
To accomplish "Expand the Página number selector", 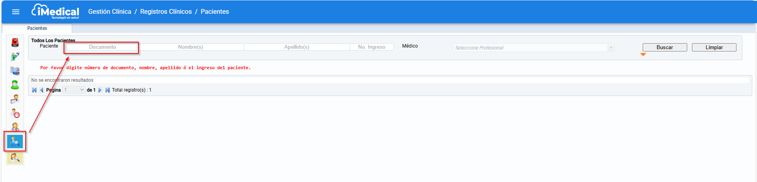I will 74,90.
